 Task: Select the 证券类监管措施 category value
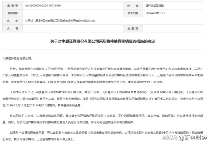click(x=155, y=5)
